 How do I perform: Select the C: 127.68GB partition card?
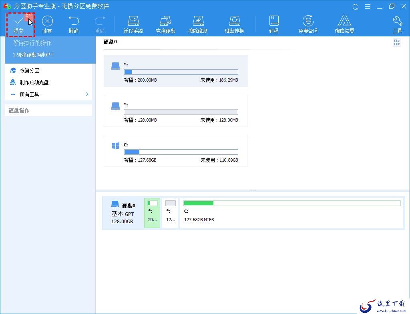click(x=176, y=151)
